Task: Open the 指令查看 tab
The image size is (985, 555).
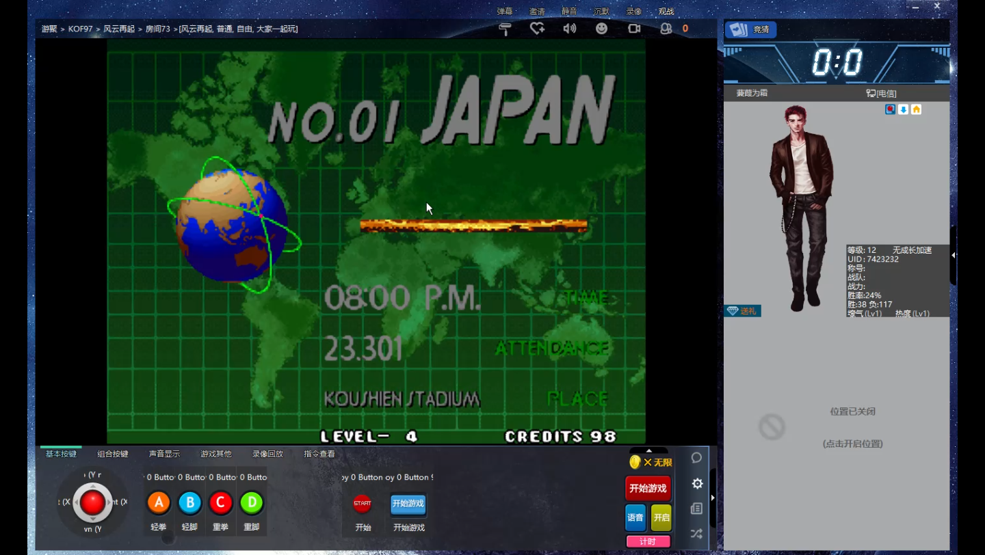Action: pyautogui.click(x=319, y=454)
